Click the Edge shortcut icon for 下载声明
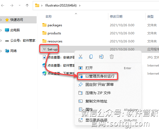Image resolution: width=159 pixels, height=129 pixels. tap(44, 73)
